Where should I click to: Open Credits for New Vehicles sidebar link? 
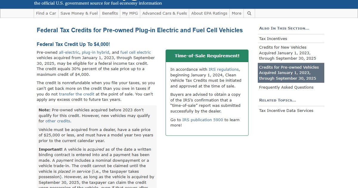(291, 53)
